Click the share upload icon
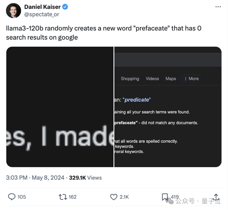The image size is (228, 210). [x=216, y=196]
